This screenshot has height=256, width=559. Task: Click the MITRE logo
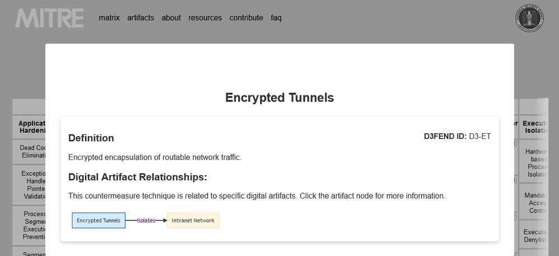[50, 18]
